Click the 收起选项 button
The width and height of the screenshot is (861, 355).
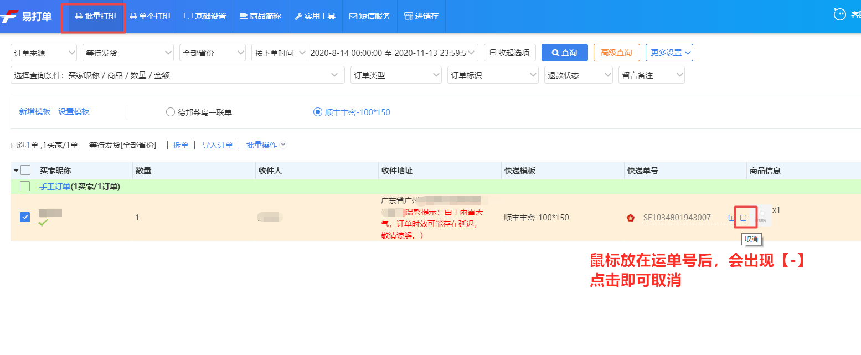click(509, 53)
